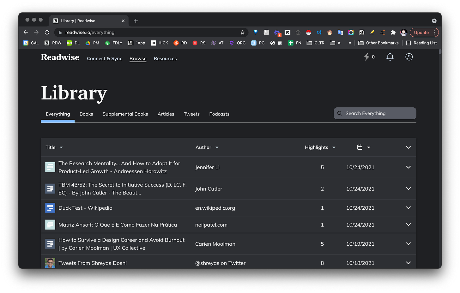
Task: Expand the TBM 43/52 row chevron
Action: [408, 188]
